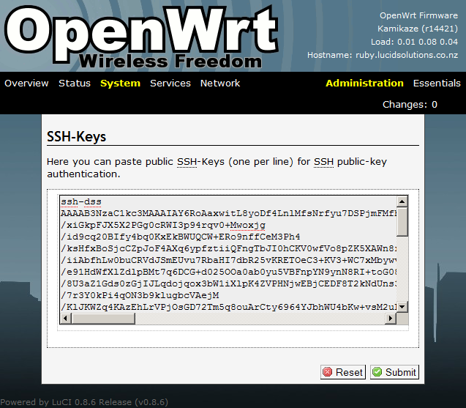Click the hostname ruby.lucidsolutions.co.nz text

tap(407, 55)
